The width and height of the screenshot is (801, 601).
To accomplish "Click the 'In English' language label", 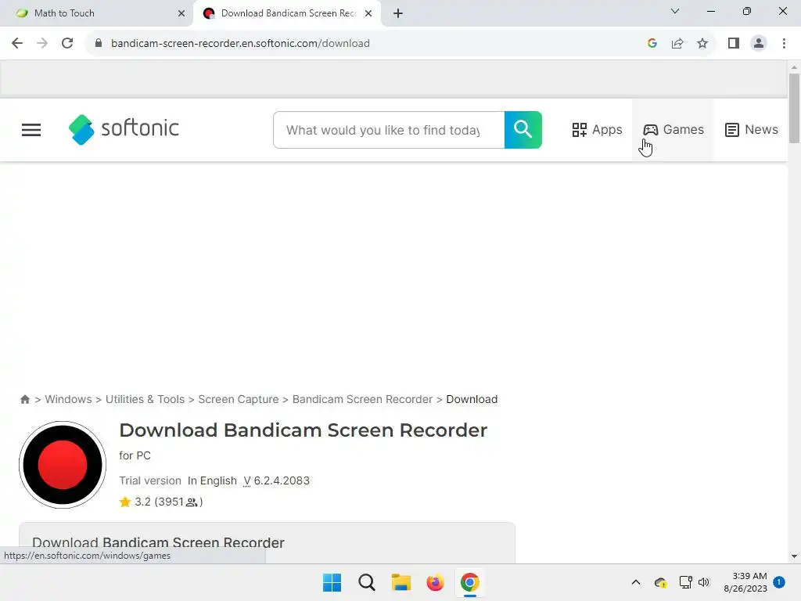I will tap(212, 481).
